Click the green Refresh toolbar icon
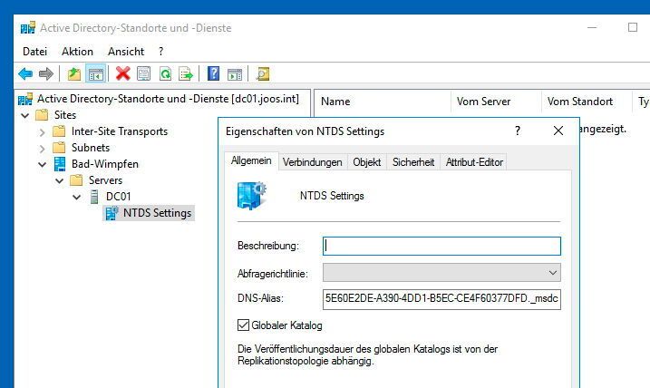Viewport: 650px width, 388px height. [x=165, y=74]
